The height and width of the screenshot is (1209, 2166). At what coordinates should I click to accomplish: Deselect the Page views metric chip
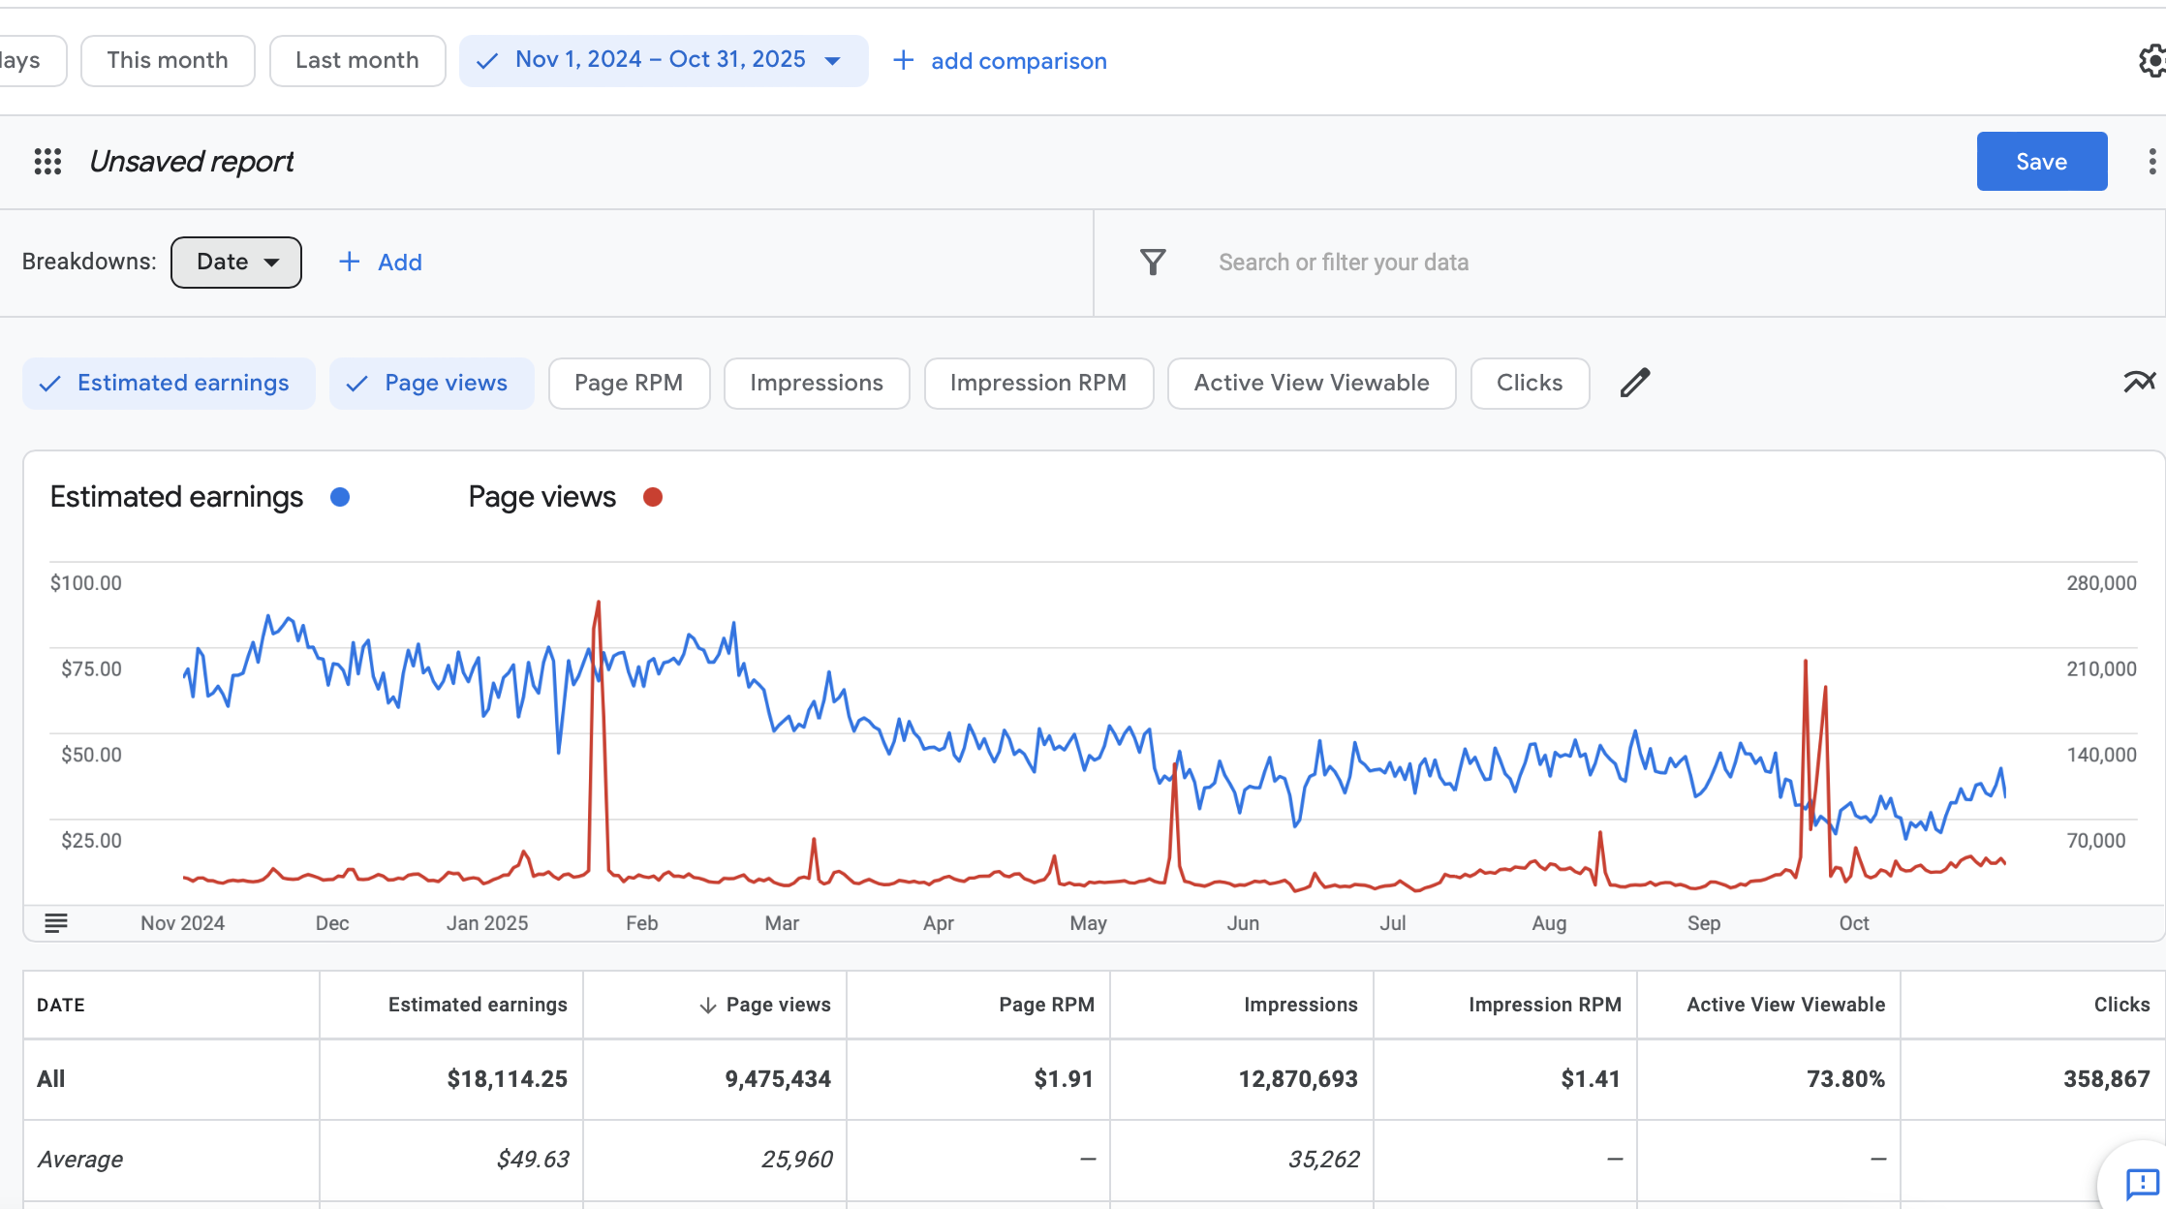tap(431, 384)
